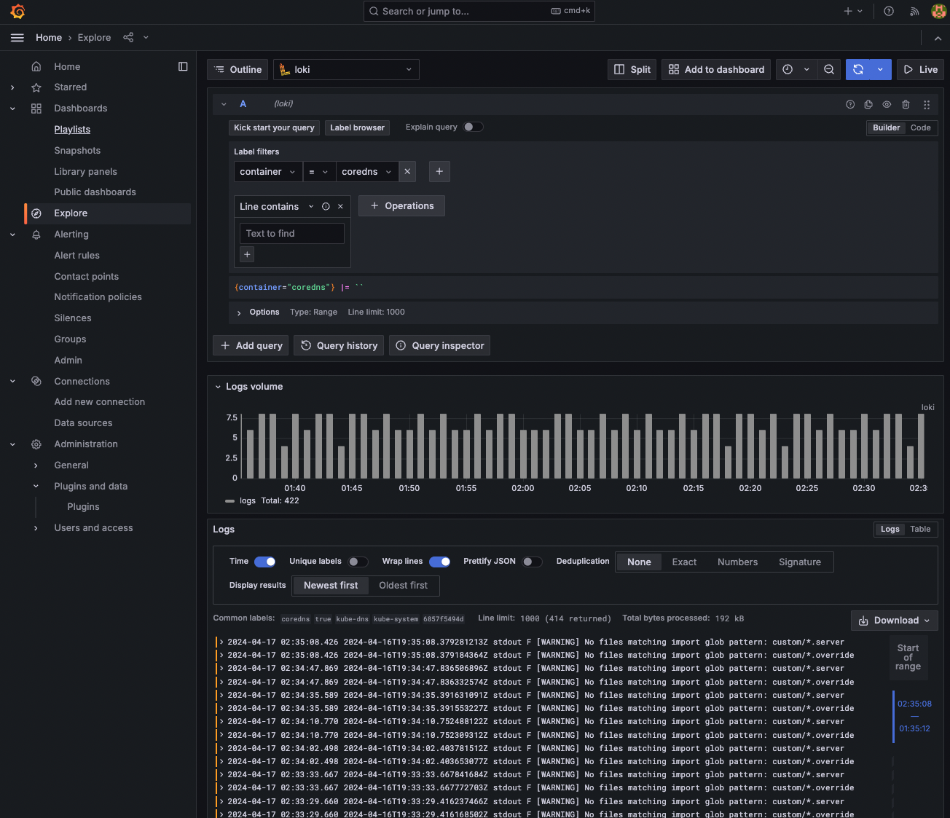Viewport: 950px width, 818px height.
Task: Click the Text to find input field
Action: point(291,234)
